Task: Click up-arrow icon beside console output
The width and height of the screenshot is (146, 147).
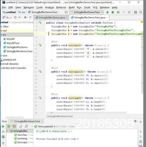Action: (141, 132)
